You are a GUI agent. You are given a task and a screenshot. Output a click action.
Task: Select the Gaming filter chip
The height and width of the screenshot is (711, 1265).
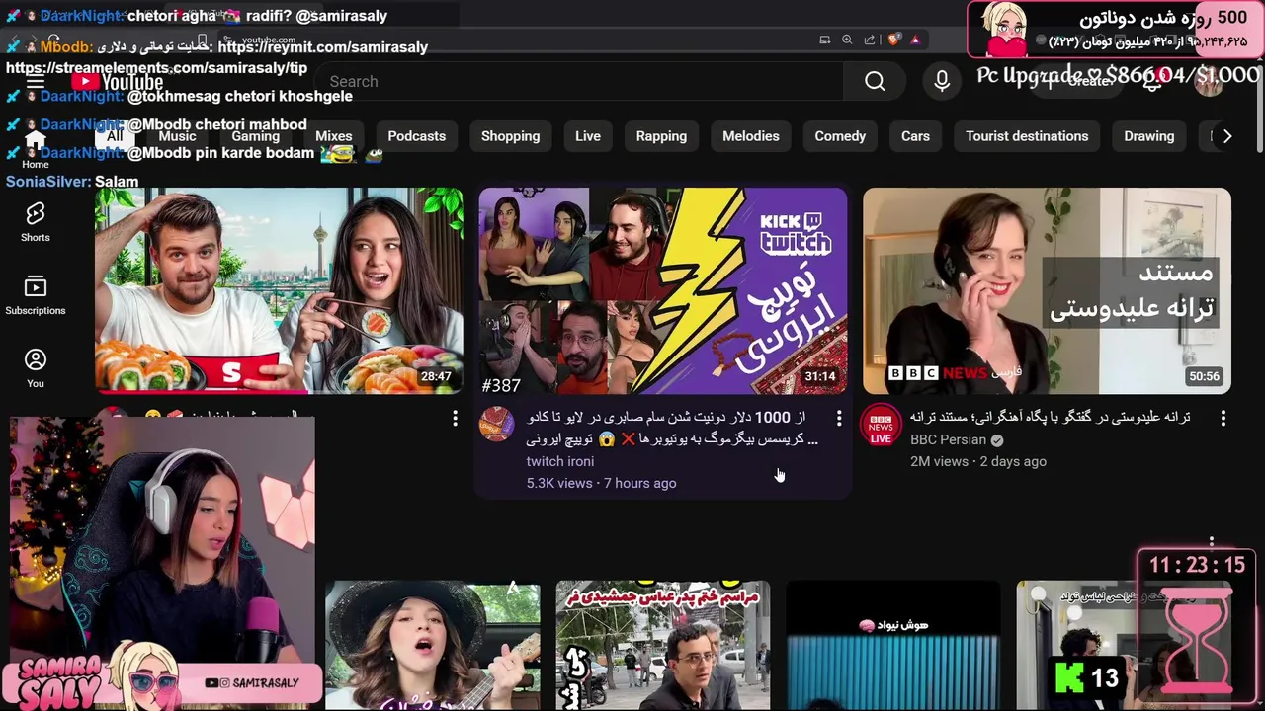256,136
